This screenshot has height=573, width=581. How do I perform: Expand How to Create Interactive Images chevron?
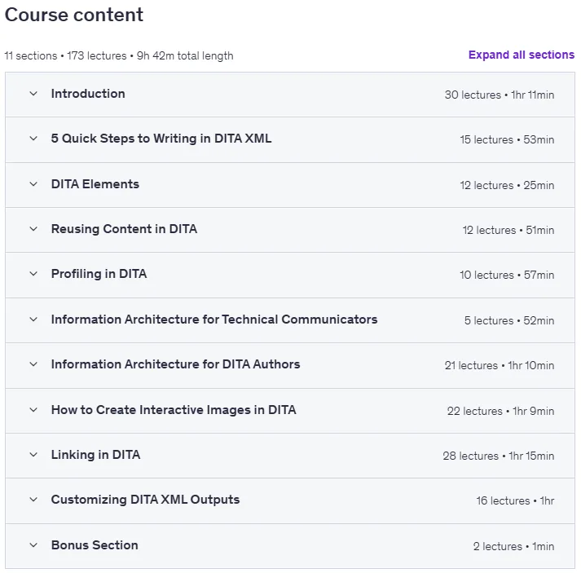coord(33,410)
